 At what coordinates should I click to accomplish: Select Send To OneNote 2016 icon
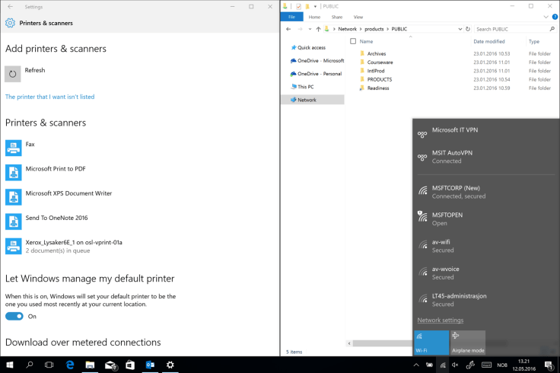14,222
